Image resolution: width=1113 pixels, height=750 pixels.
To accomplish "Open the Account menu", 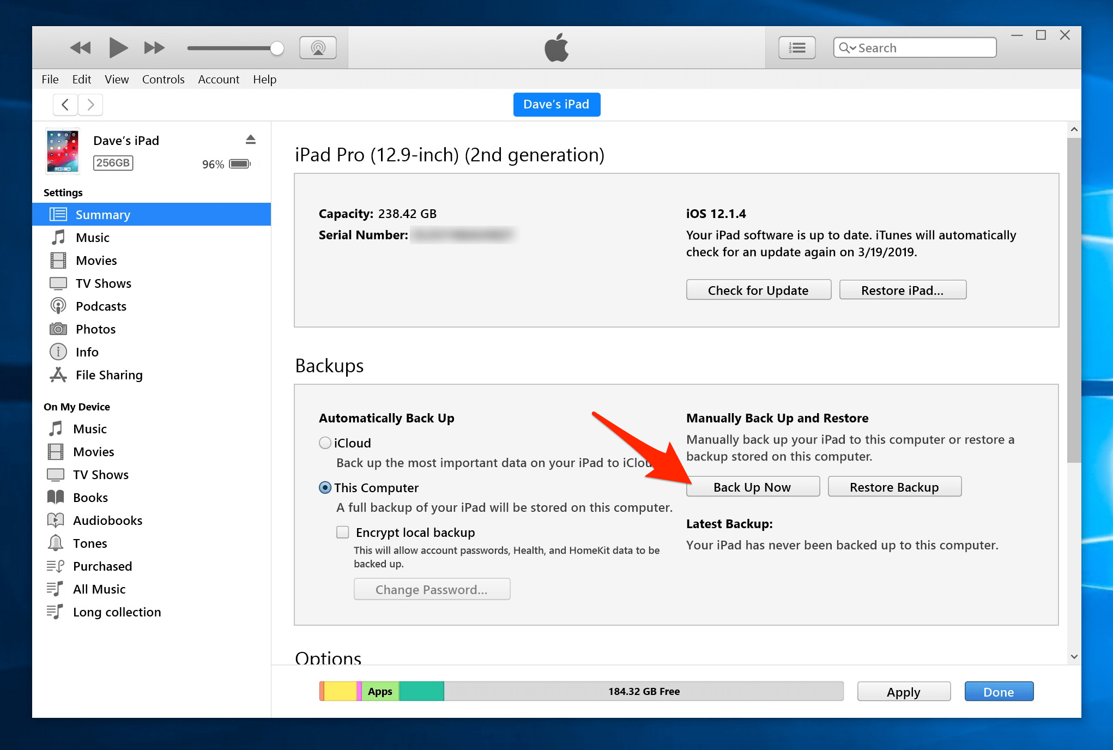I will pos(218,80).
